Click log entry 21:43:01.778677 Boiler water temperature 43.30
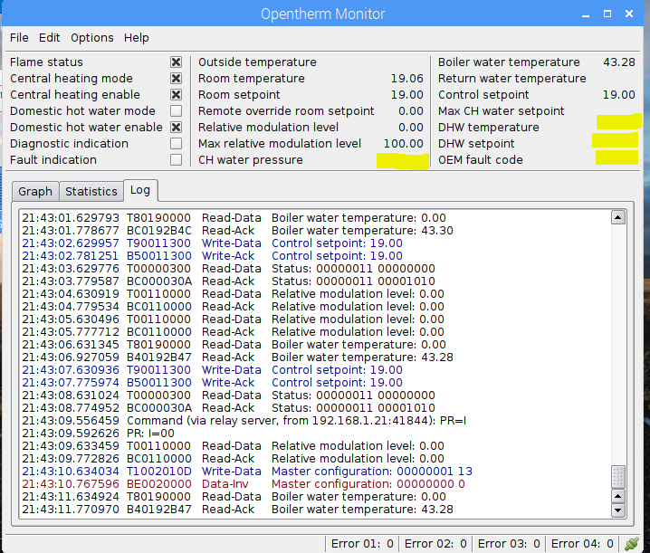This screenshot has width=650, height=553. pos(237,230)
